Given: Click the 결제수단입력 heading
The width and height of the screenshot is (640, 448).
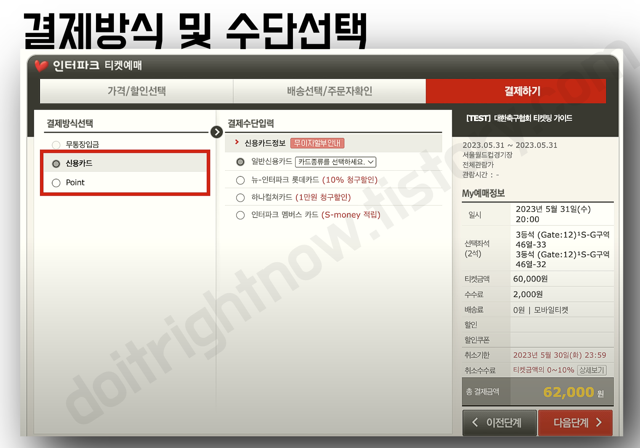Looking at the screenshot, I should (x=251, y=123).
